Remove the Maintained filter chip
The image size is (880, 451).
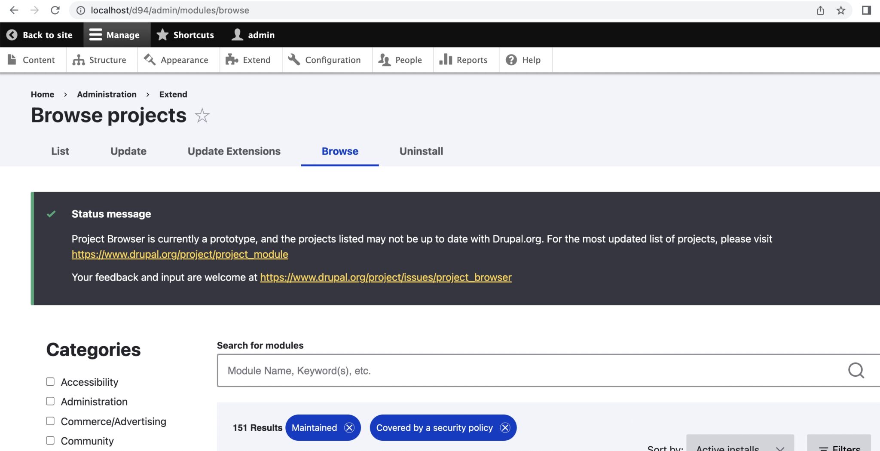[x=349, y=427]
